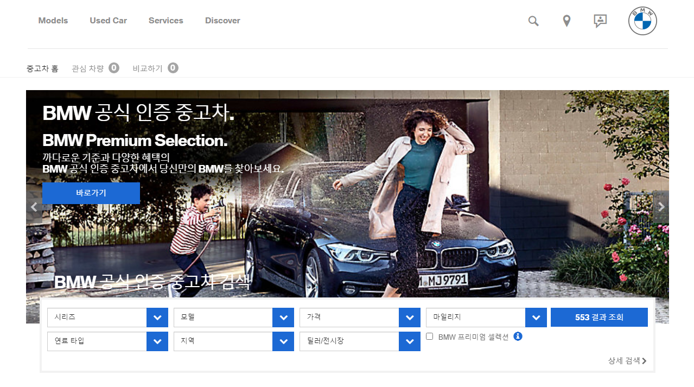
Task: Click the BMW Premium Selection banner image
Action: 347,206
